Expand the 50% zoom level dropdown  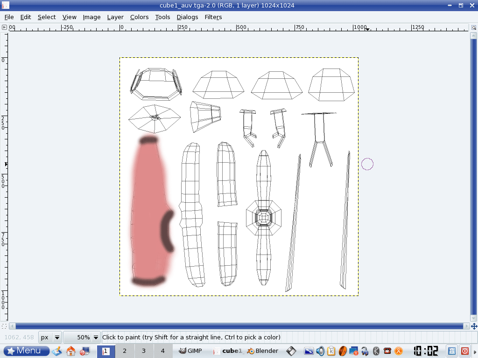(82, 337)
